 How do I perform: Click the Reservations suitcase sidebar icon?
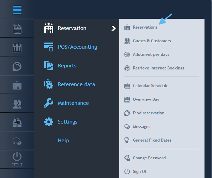coord(17,85)
